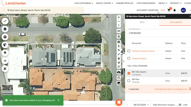This screenshot has width=191, height=107.
Task: Open the list view sidebar button
Action: point(5,61)
